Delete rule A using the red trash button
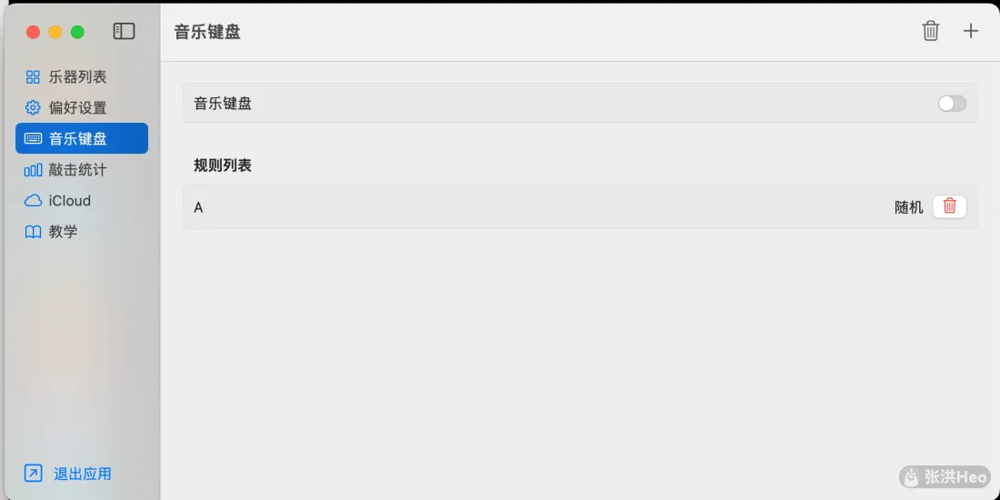This screenshot has width=1000, height=500. tap(950, 206)
